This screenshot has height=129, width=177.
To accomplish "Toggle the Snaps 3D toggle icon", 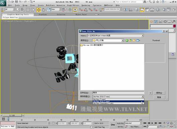I will (x=81, y=10).
